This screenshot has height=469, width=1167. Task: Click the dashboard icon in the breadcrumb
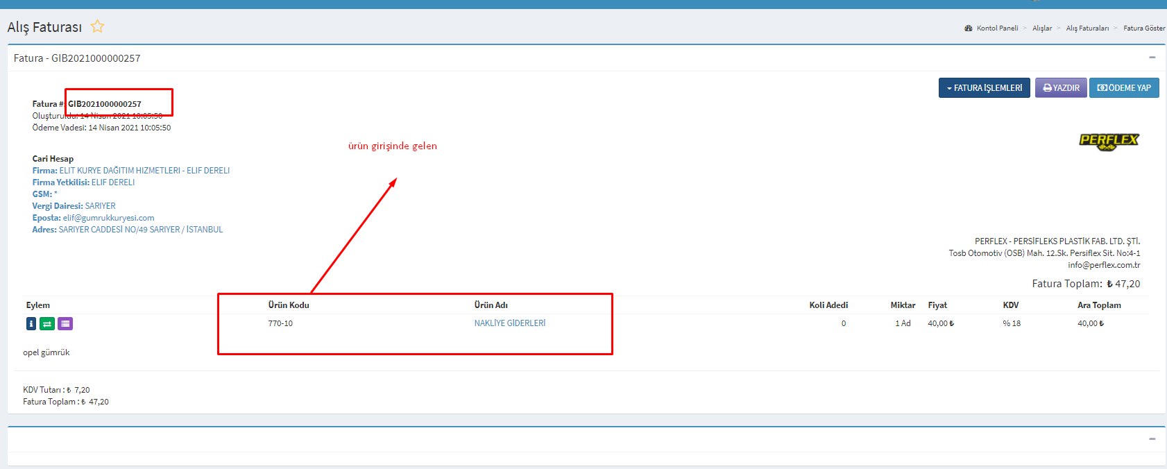(x=968, y=28)
